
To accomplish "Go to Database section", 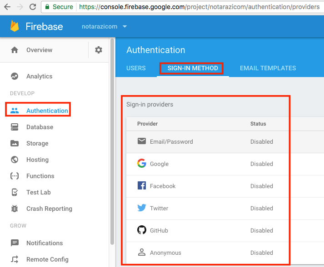I will [x=40, y=127].
